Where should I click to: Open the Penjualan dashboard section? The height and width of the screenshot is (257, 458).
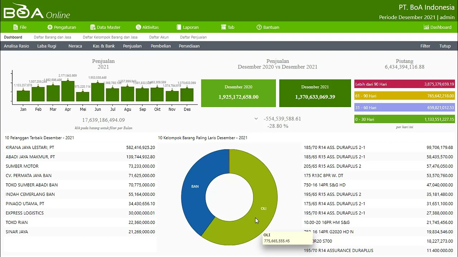tap(132, 46)
